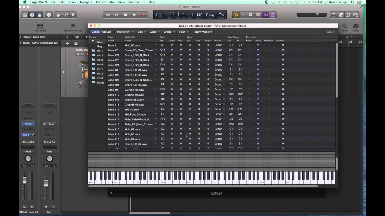Viewport: 385px width, 216px height.
Task: Open Output Group selector for Zone #1
Action: coord(220,45)
